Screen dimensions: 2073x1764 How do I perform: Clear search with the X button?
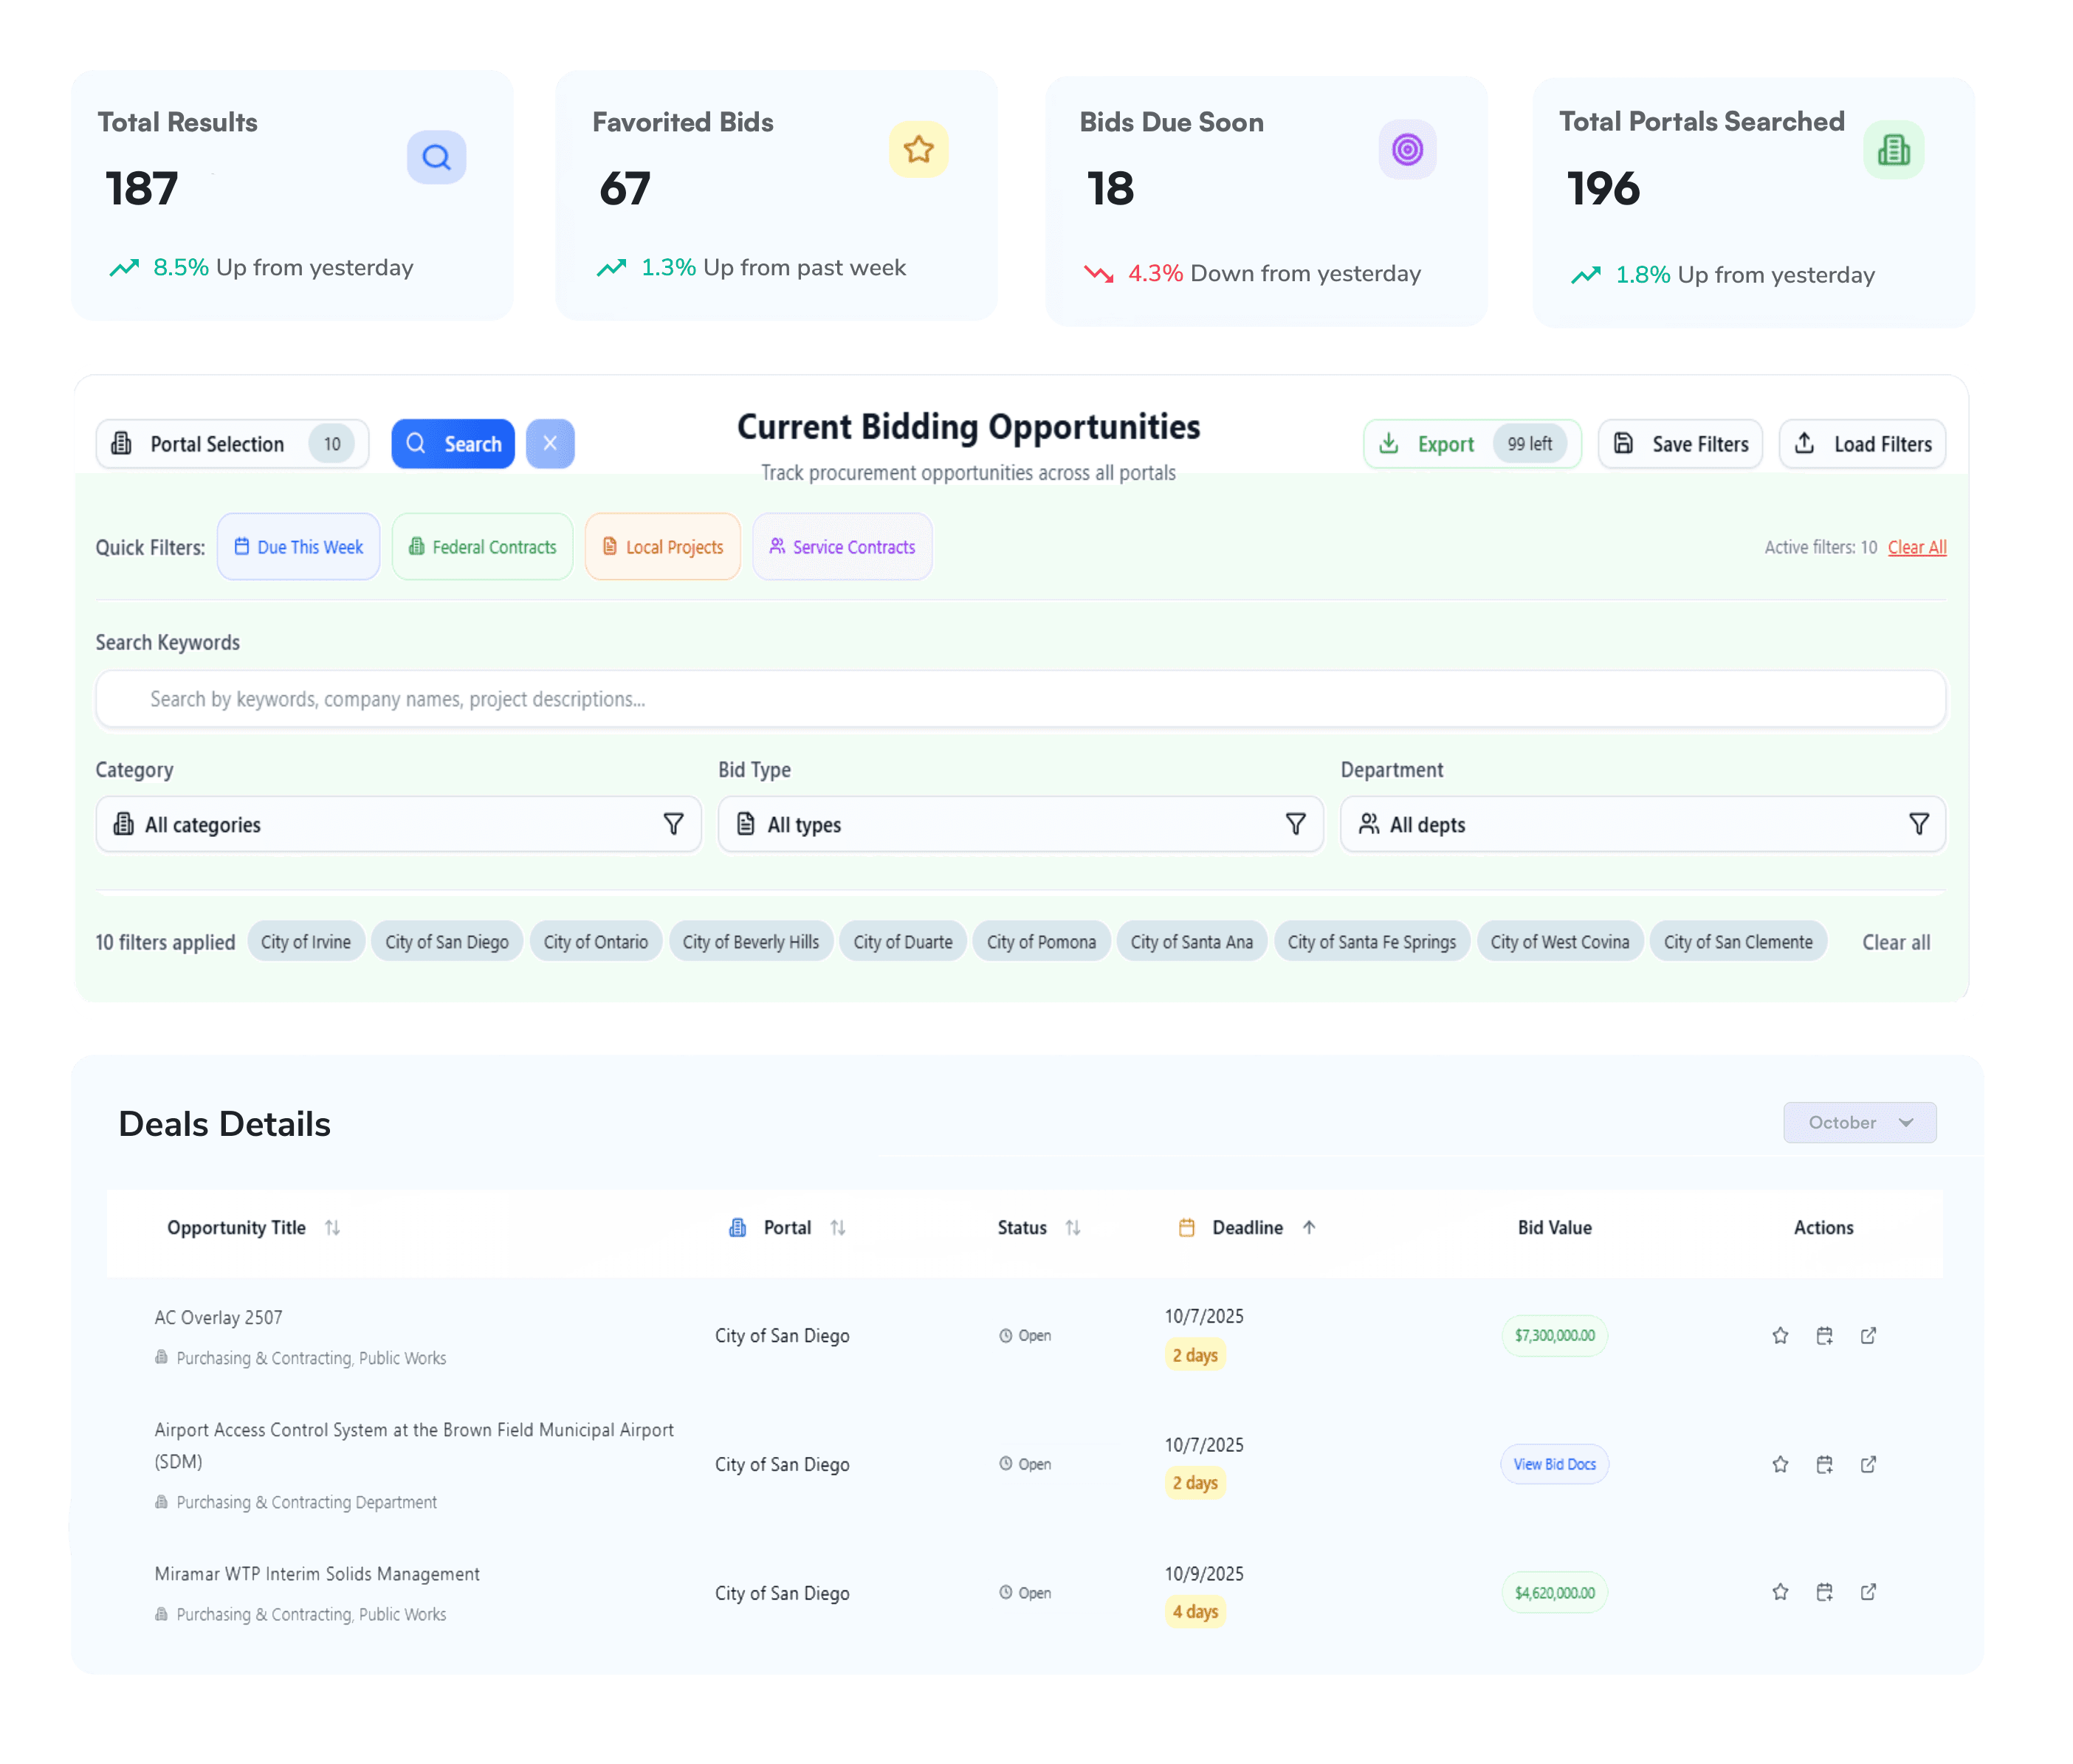(550, 444)
